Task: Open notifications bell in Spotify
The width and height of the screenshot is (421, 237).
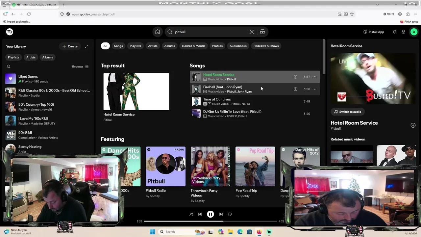Action: click(x=394, y=32)
